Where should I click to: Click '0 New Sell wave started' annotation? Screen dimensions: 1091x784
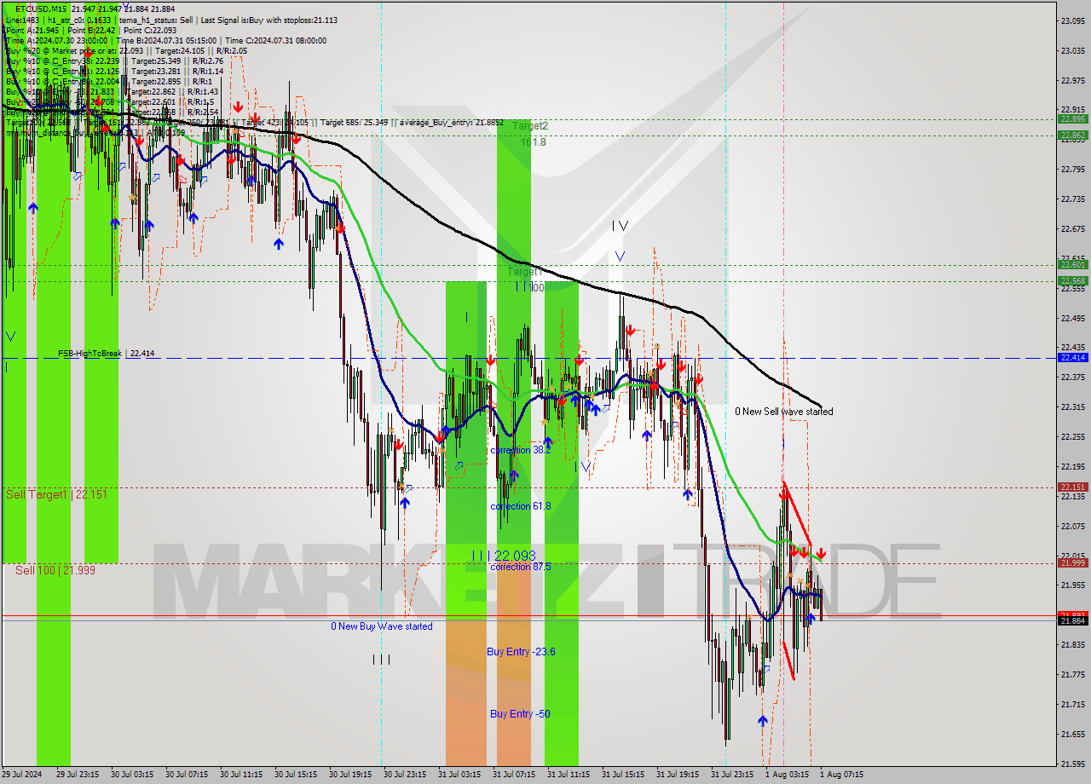click(784, 412)
